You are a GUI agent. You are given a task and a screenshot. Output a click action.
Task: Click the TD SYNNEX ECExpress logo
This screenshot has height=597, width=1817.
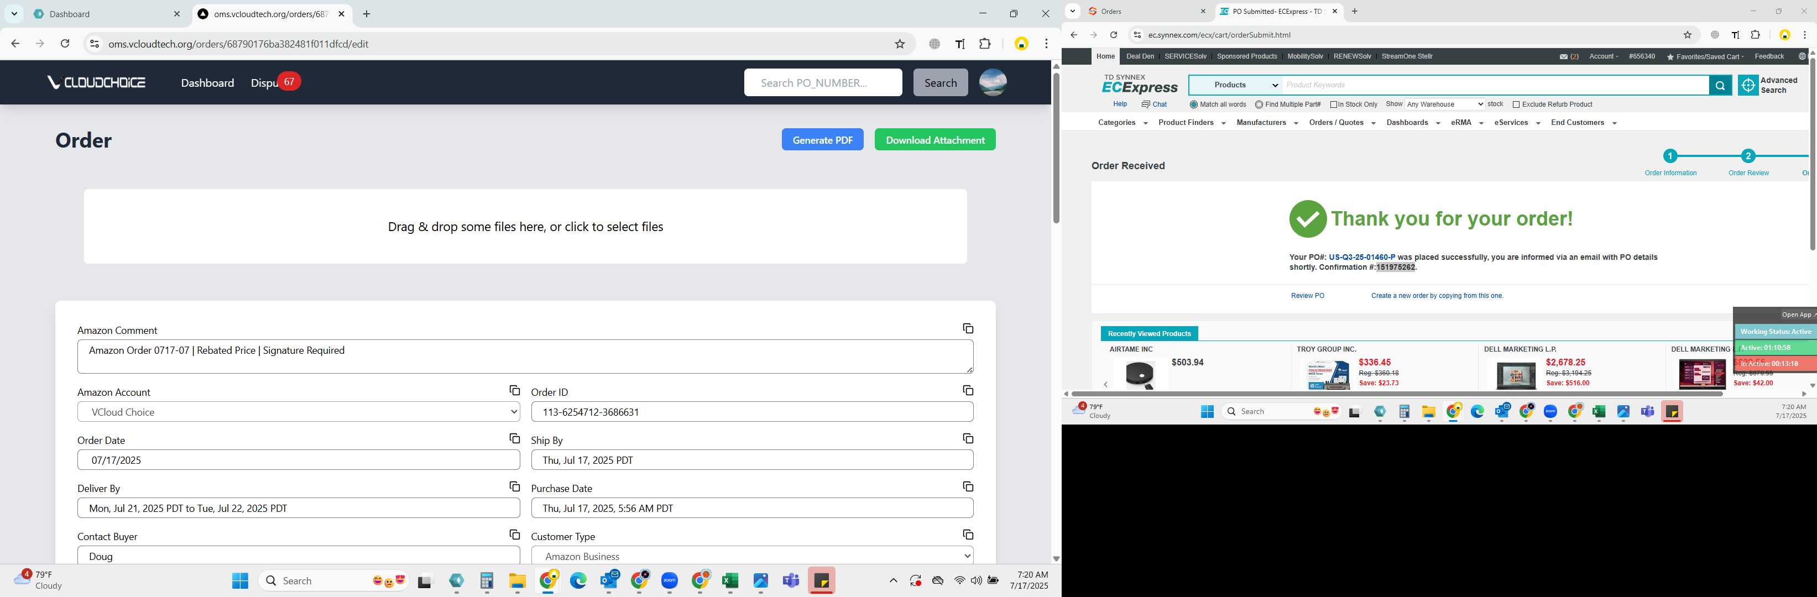[x=1139, y=84]
